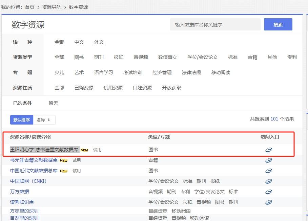The image size is (308, 221).
Task: Open access icon for 中国近代文献数据总库
Action: 268,171
